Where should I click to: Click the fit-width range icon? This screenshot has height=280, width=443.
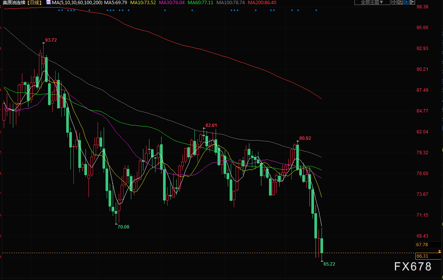coord(400,2)
